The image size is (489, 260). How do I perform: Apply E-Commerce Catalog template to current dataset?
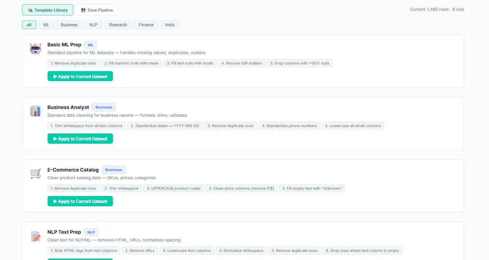point(80,201)
